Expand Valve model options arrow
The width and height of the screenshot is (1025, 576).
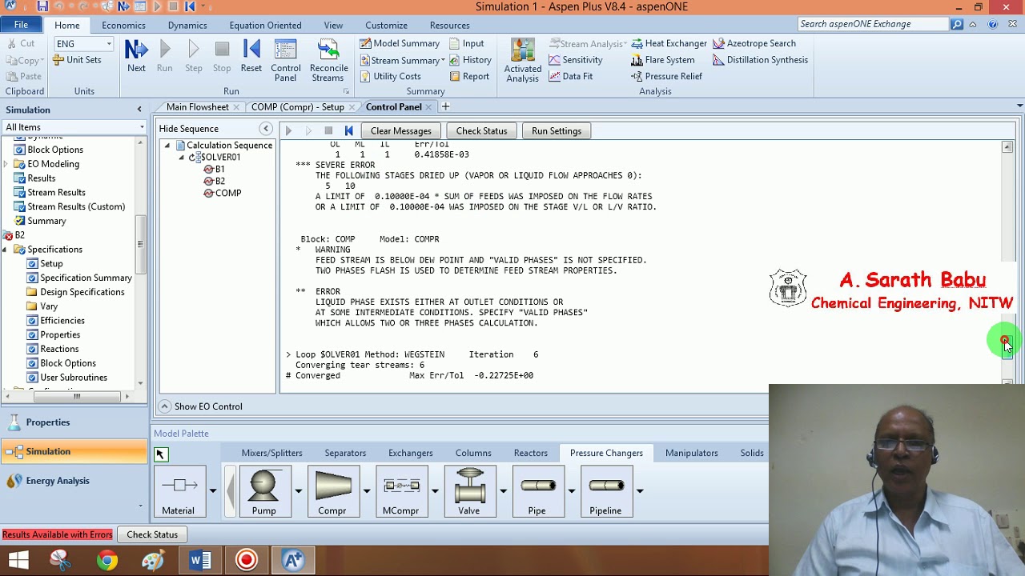pyautogui.click(x=503, y=491)
